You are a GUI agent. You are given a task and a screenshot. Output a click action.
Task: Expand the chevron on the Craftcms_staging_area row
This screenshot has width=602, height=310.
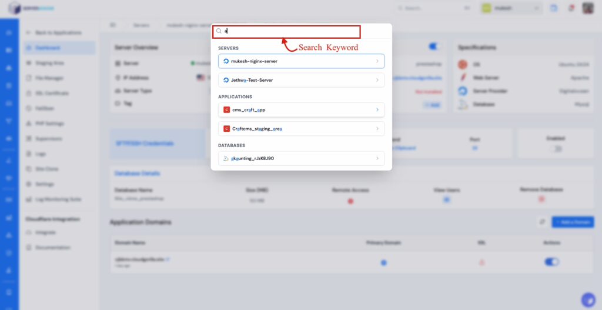(x=377, y=129)
